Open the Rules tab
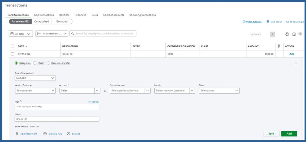 95,15
